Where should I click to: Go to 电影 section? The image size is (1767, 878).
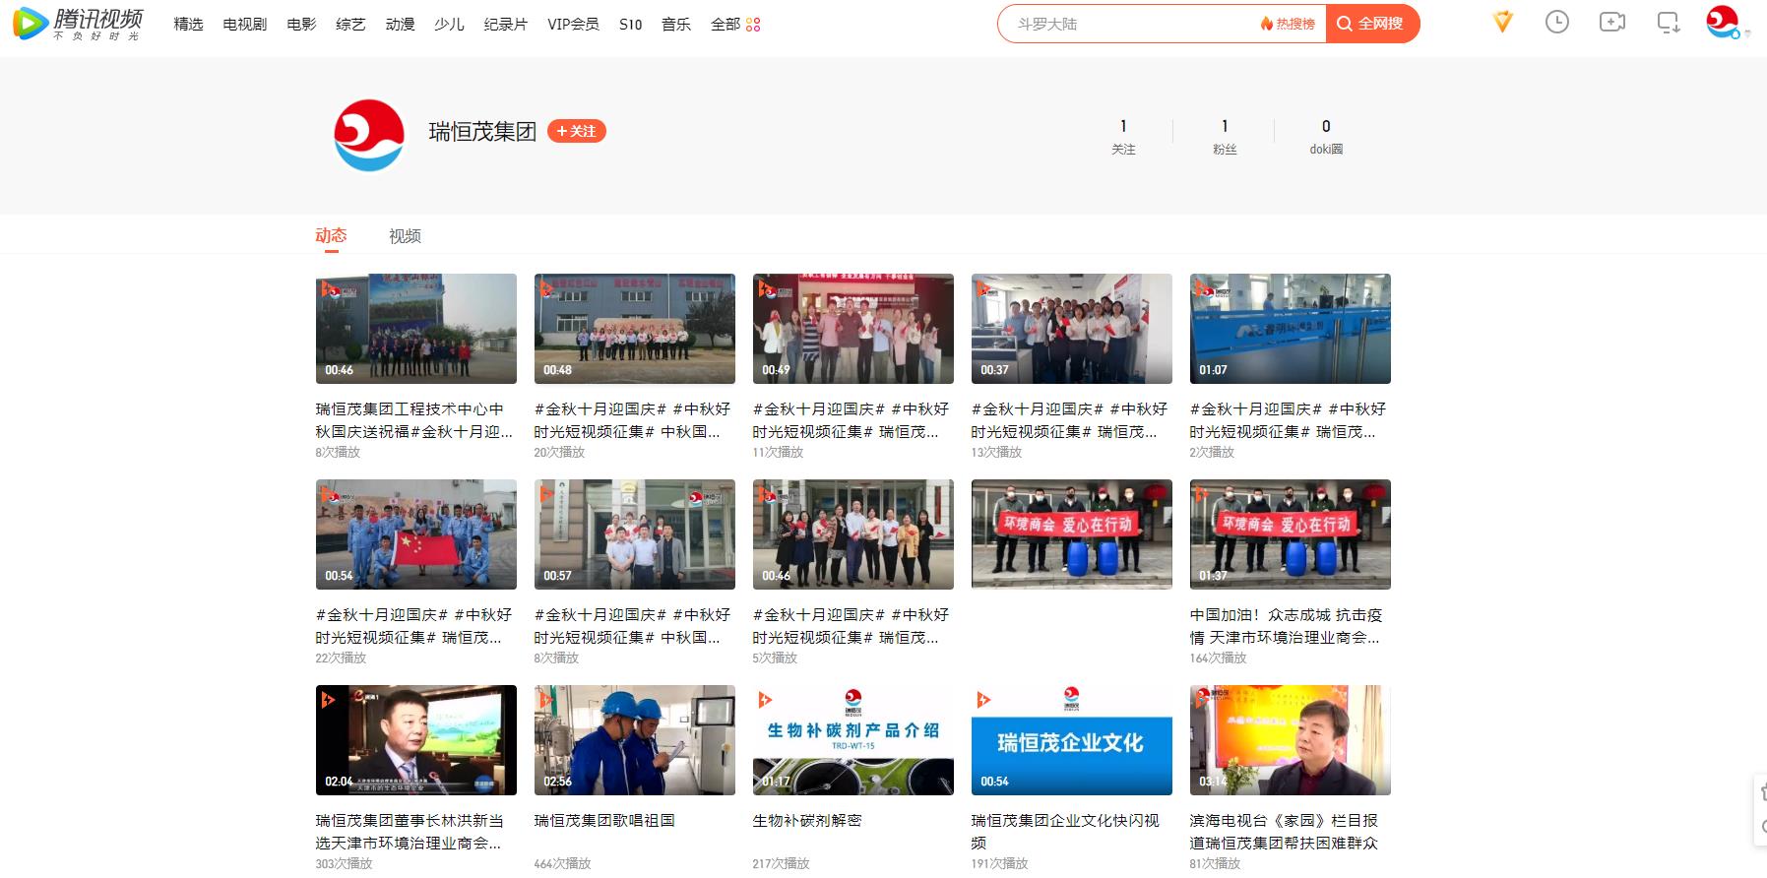(301, 24)
